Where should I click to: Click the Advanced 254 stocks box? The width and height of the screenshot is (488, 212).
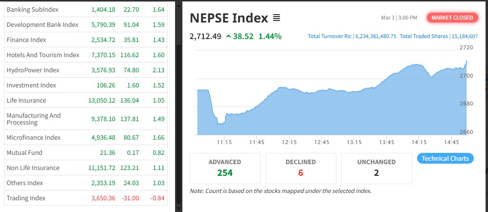[x=225, y=168]
